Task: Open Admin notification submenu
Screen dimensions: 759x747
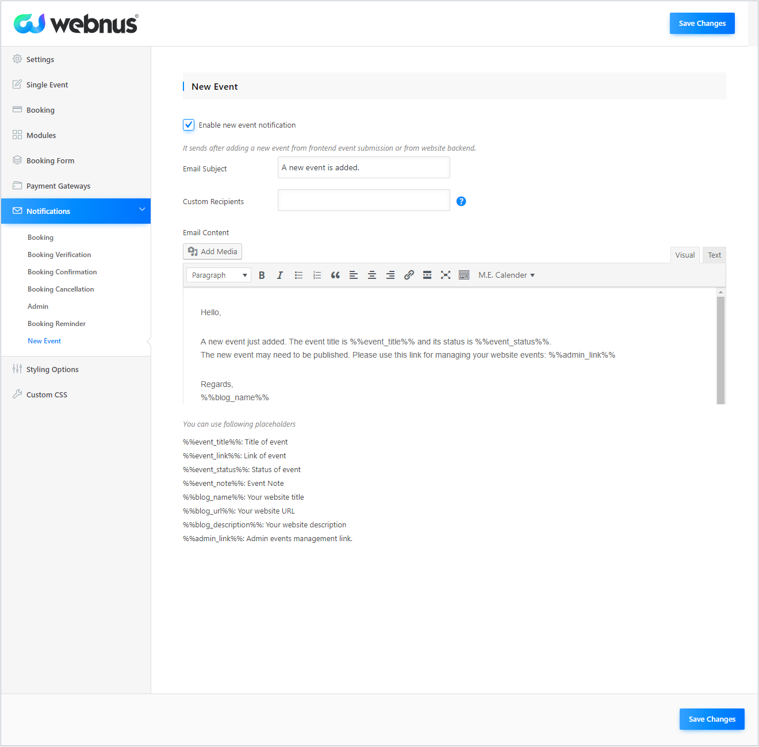Action: pyautogui.click(x=38, y=307)
